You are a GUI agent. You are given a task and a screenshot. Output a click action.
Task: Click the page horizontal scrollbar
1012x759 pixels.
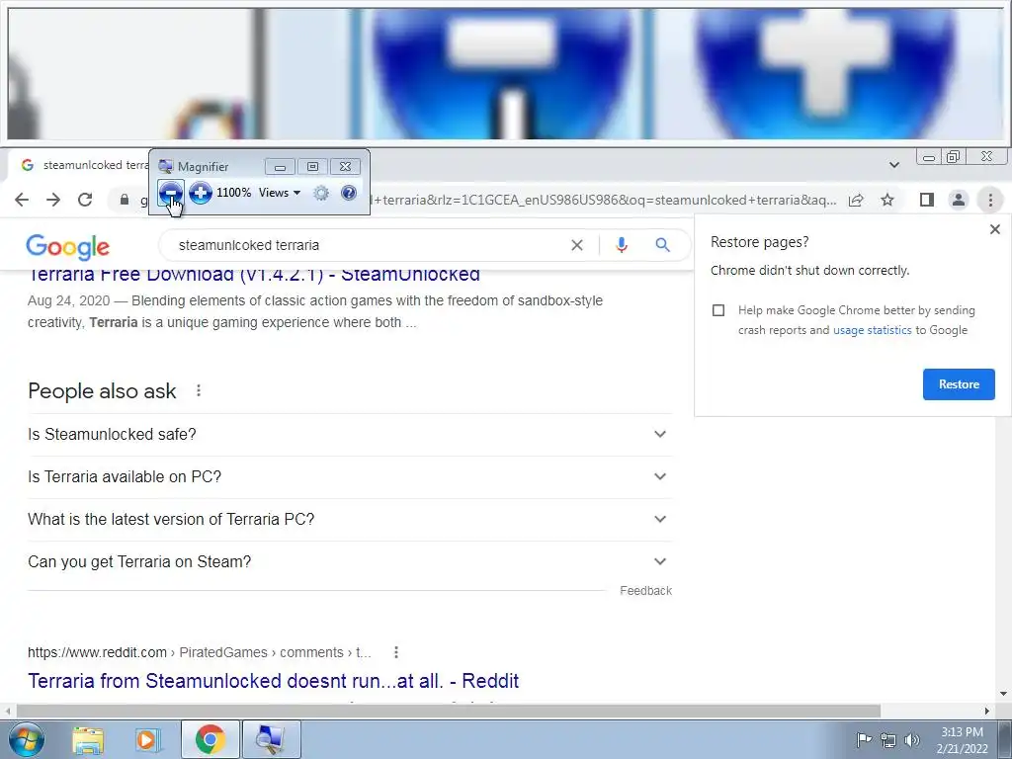[x=449, y=711]
